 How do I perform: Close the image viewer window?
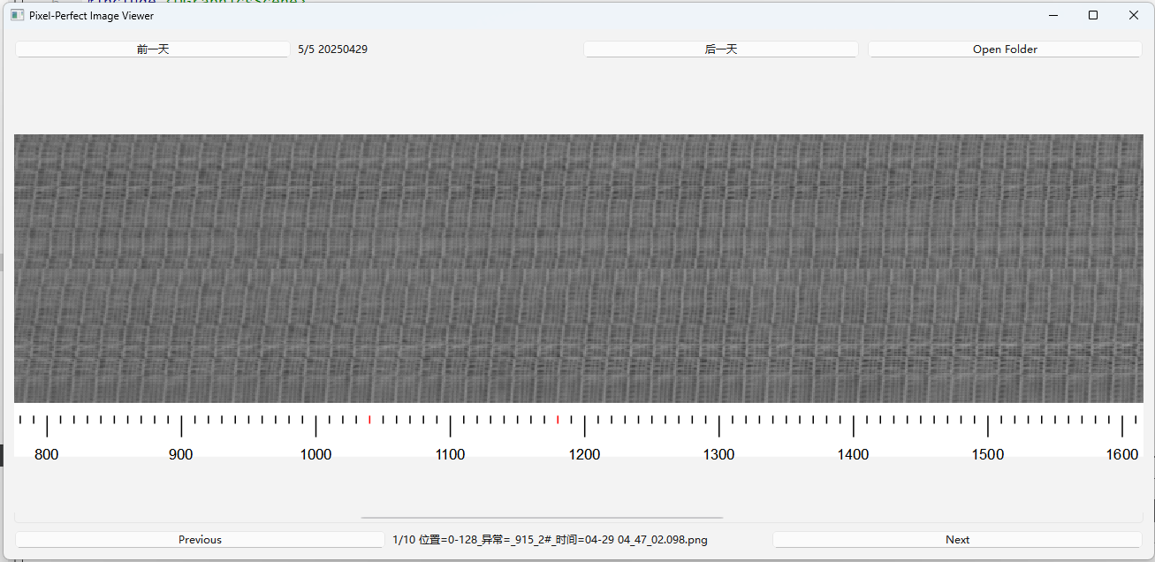pos(1134,15)
